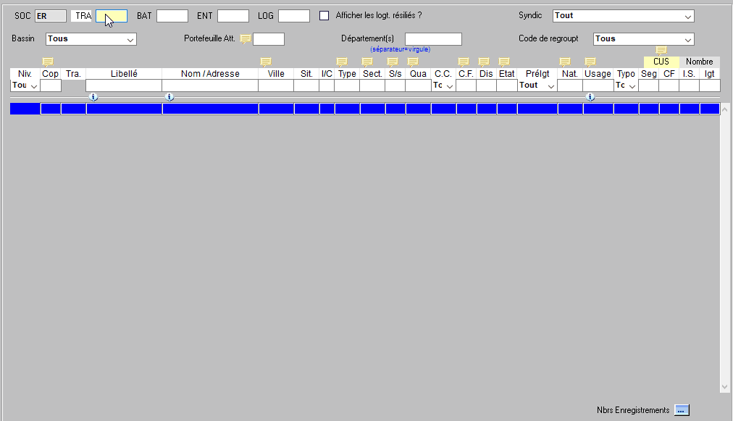Click the filter icon above the Prélgt column

click(x=536, y=62)
